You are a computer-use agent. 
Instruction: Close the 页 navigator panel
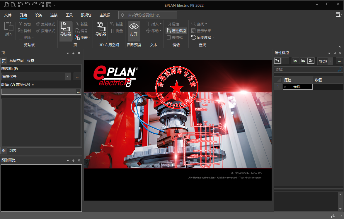click(79, 53)
